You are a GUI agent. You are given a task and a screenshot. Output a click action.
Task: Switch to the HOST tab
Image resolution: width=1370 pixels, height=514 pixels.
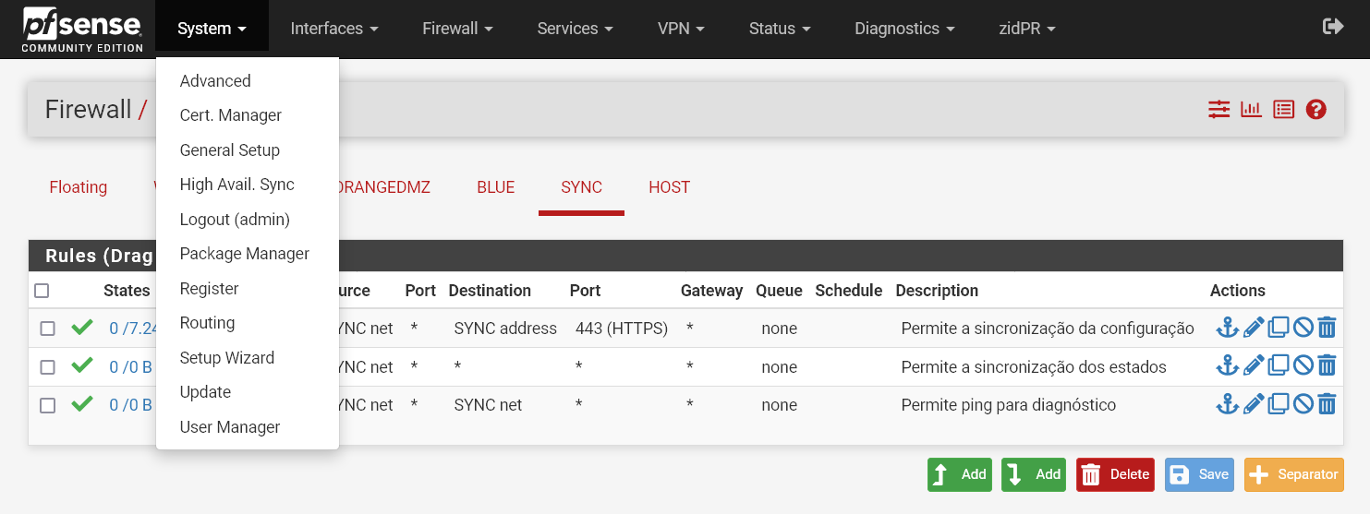click(x=669, y=187)
